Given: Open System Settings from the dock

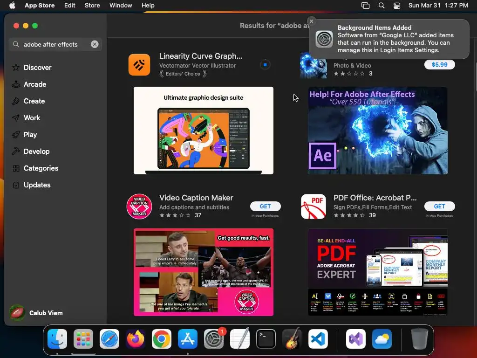Looking at the screenshot, I should [x=214, y=339].
